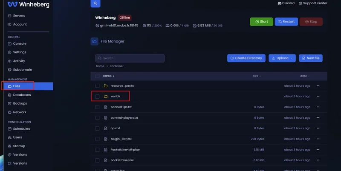Click the blue search icon button

95,3
